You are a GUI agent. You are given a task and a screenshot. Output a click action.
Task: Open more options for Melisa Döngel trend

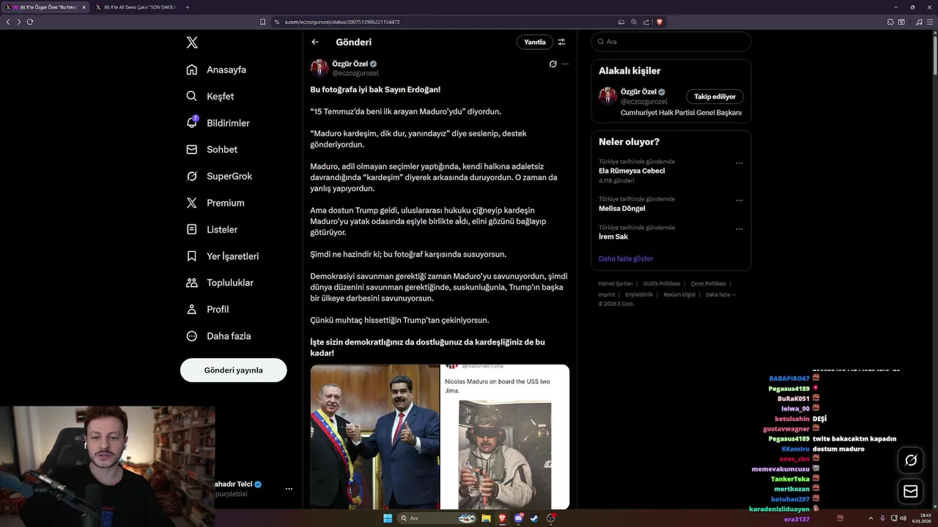pyautogui.click(x=739, y=200)
